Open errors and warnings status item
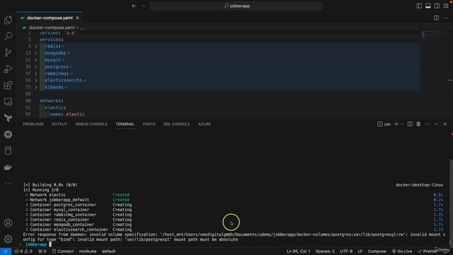The image size is (453, 255). [x=23, y=251]
